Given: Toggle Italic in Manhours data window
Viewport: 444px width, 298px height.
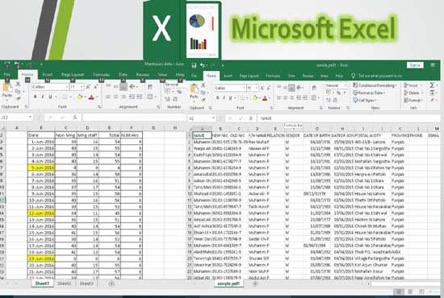Looking at the screenshot, I should pyautogui.click(x=43, y=97).
